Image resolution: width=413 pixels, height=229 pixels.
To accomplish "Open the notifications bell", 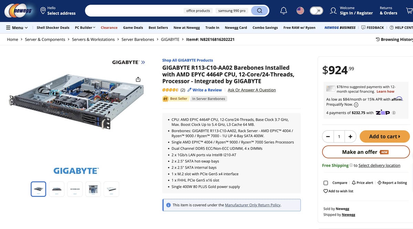I will [x=284, y=11].
